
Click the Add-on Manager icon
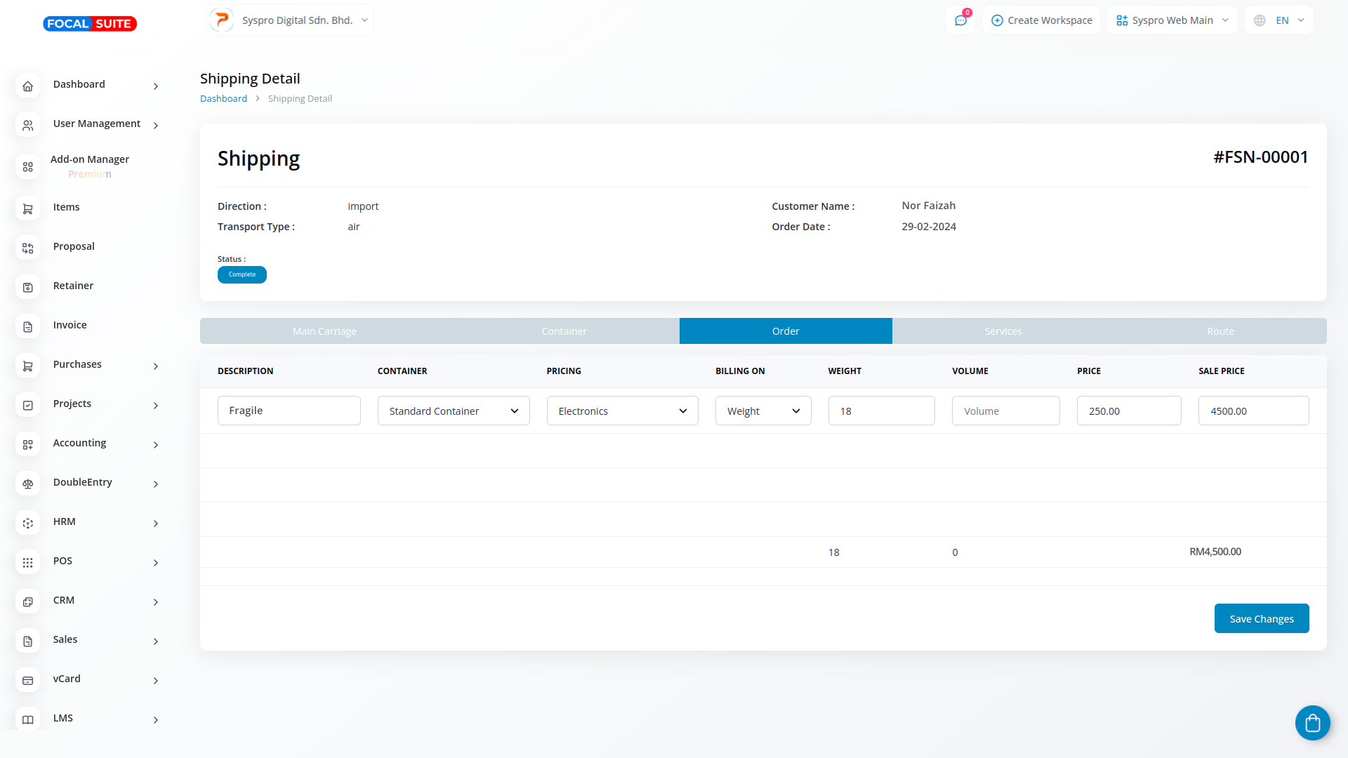(x=28, y=167)
